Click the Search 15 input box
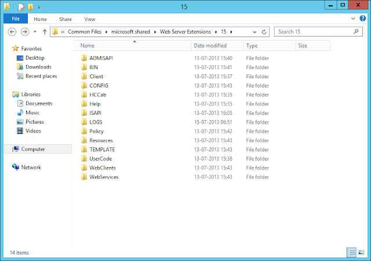The height and width of the screenshot is (261, 371). pos(318,32)
